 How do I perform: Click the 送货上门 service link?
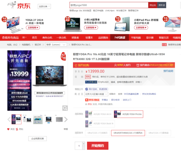coord(127,100)
